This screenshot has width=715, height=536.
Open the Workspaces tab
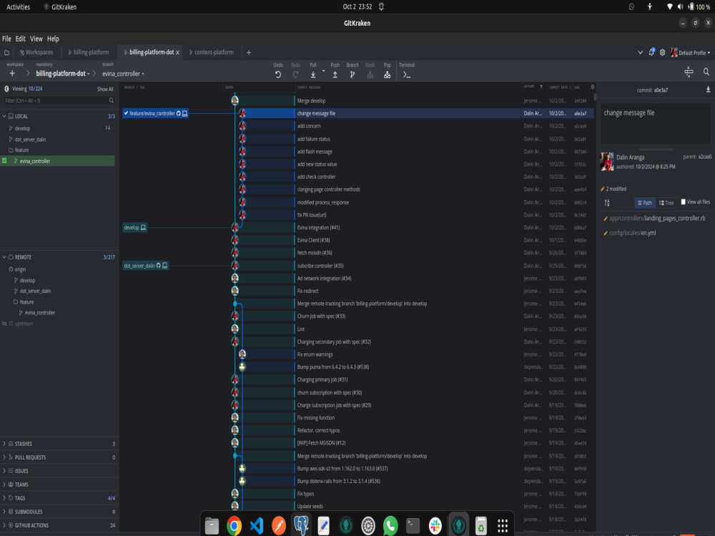36,52
